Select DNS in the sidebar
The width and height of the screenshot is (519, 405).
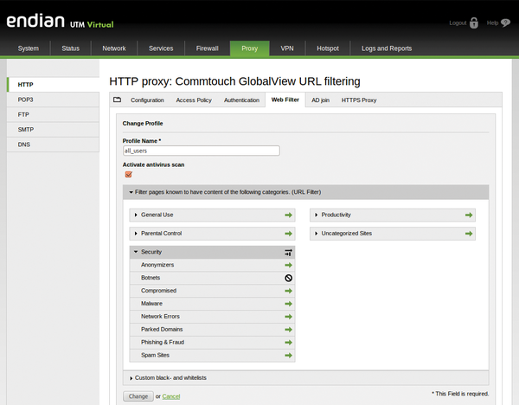tap(53, 145)
